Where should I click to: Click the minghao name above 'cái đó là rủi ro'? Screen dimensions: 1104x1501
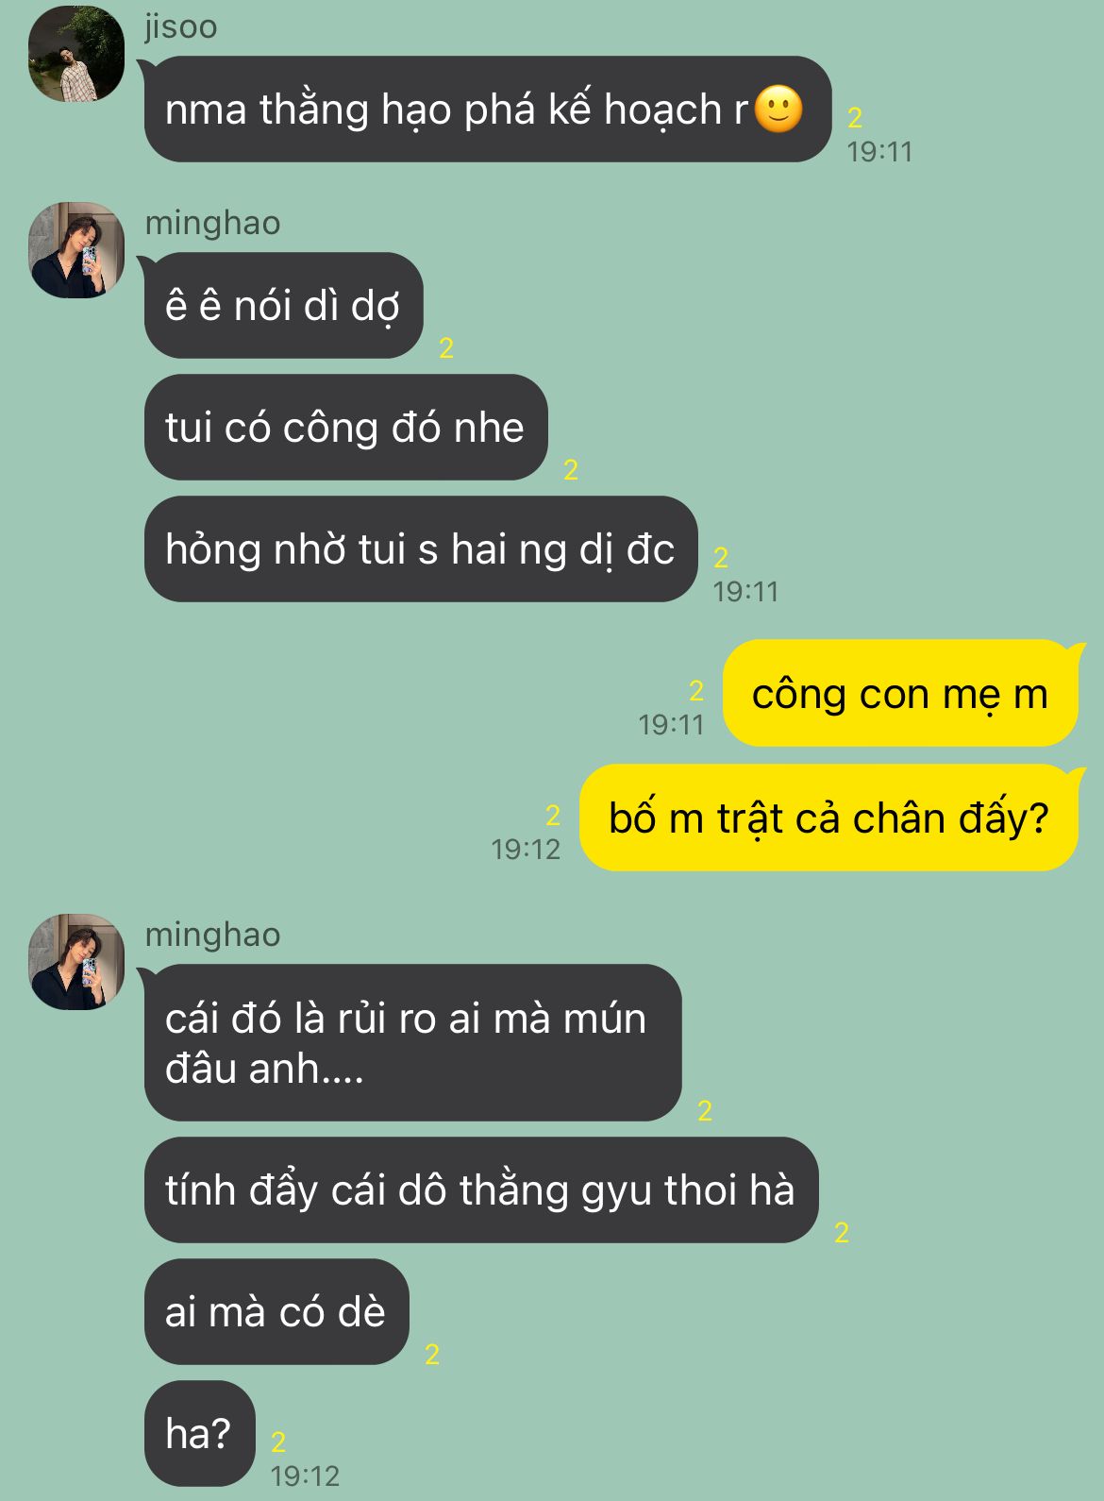[x=212, y=936]
